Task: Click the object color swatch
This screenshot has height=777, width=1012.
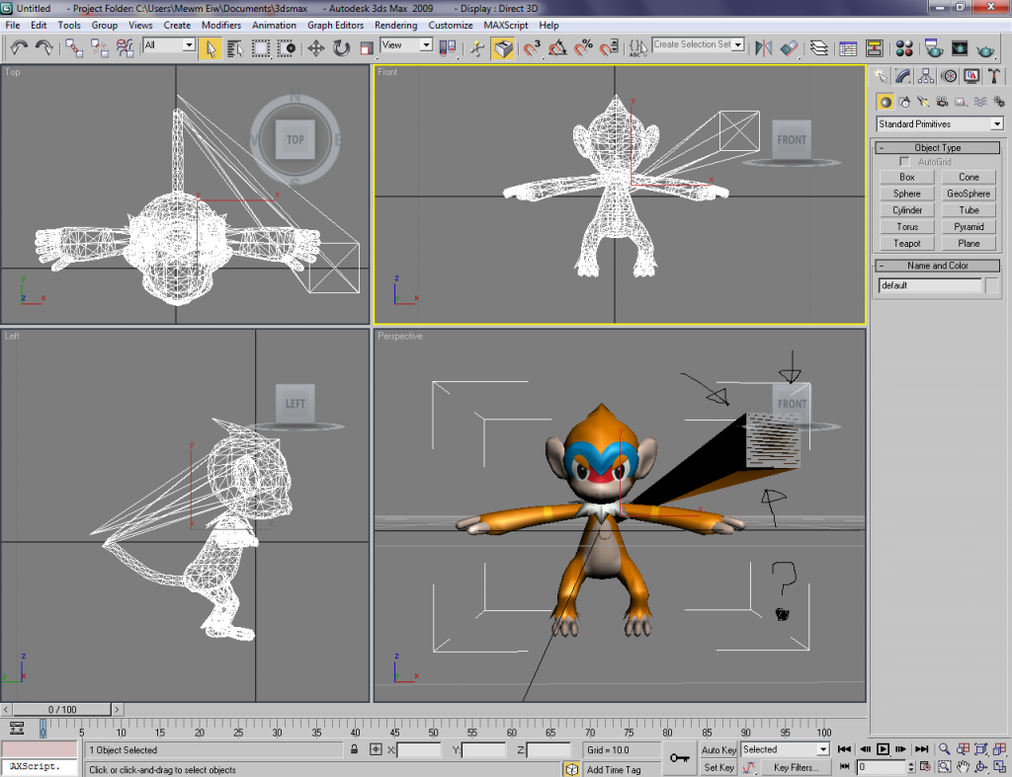Action: [992, 285]
